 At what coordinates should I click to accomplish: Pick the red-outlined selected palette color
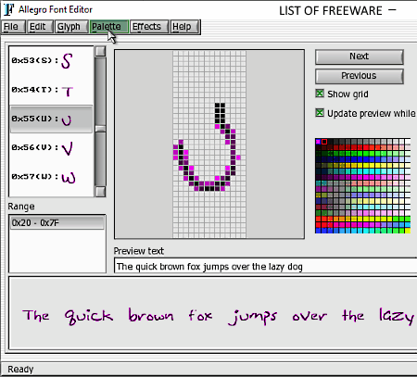(324, 142)
